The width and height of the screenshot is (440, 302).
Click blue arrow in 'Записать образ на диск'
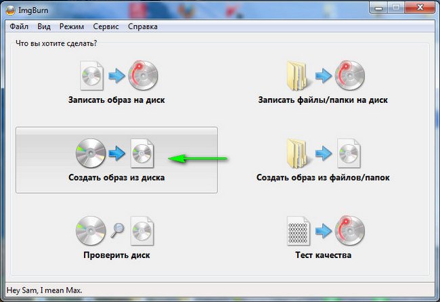tap(116, 76)
